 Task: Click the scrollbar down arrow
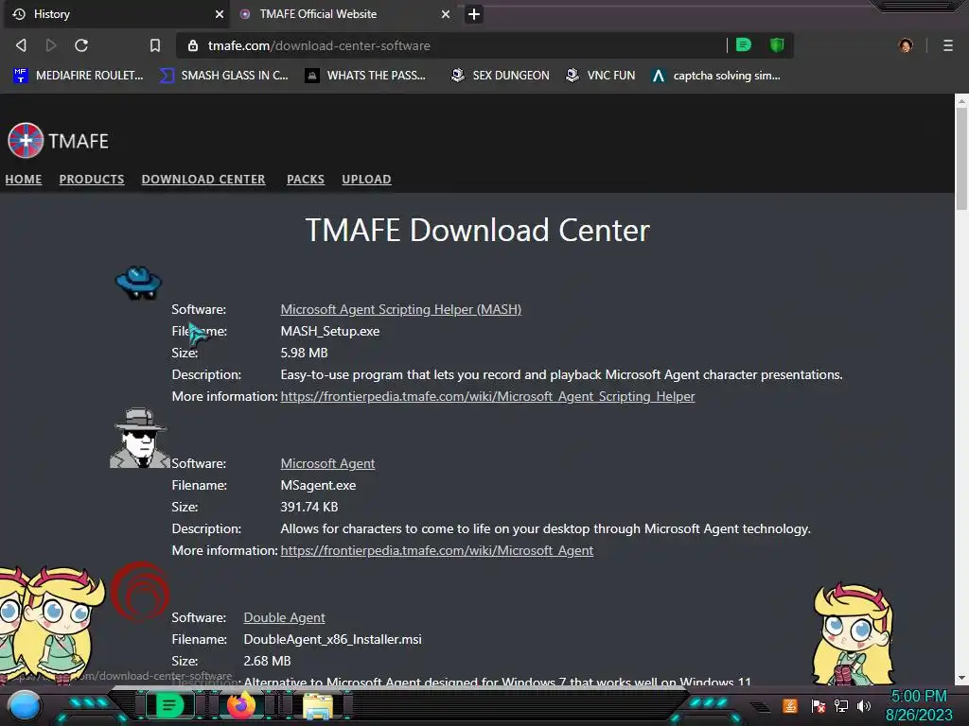click(961, 678)
